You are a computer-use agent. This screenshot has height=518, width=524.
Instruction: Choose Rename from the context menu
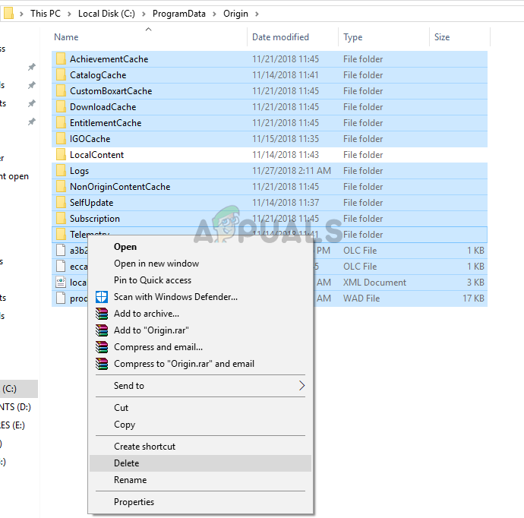click(x=200, y=480)
